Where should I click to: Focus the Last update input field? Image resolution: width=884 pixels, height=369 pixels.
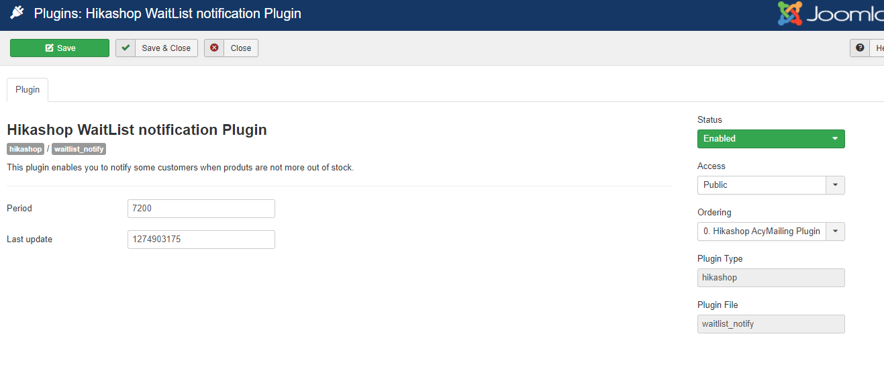(x=201, y=239)
